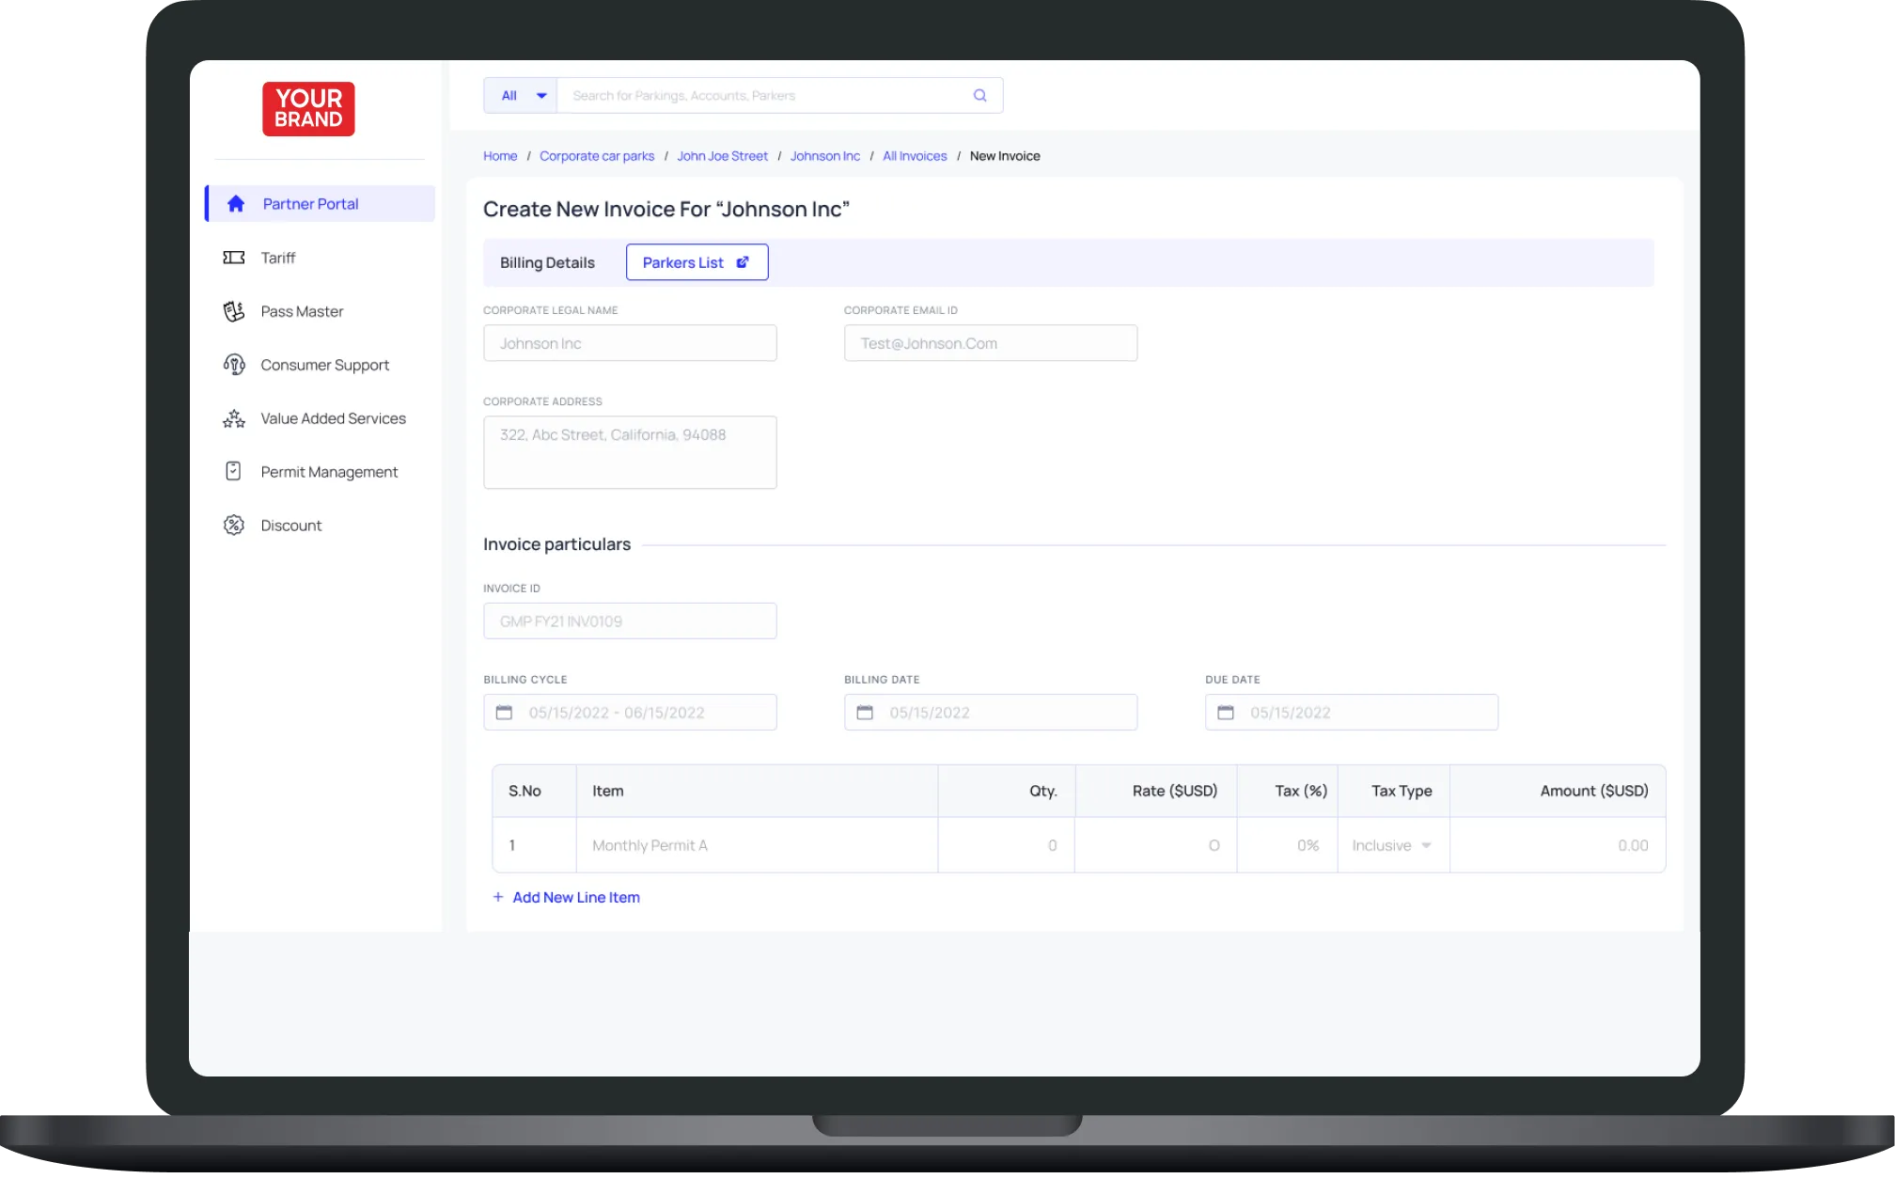Open the Inclusive tax type dropdown
1895x1194 pixels.
1392,845
